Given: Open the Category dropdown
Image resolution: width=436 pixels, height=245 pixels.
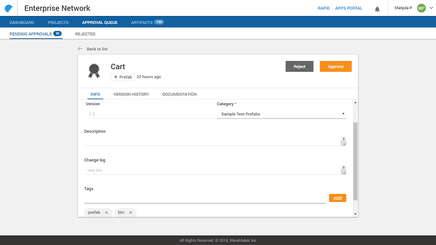Looking at the screenshot, I should 281,114.
